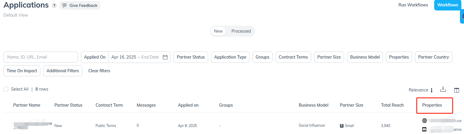Click the download export icon
Screen dimensions: 464x134
(x=443, y=89)
